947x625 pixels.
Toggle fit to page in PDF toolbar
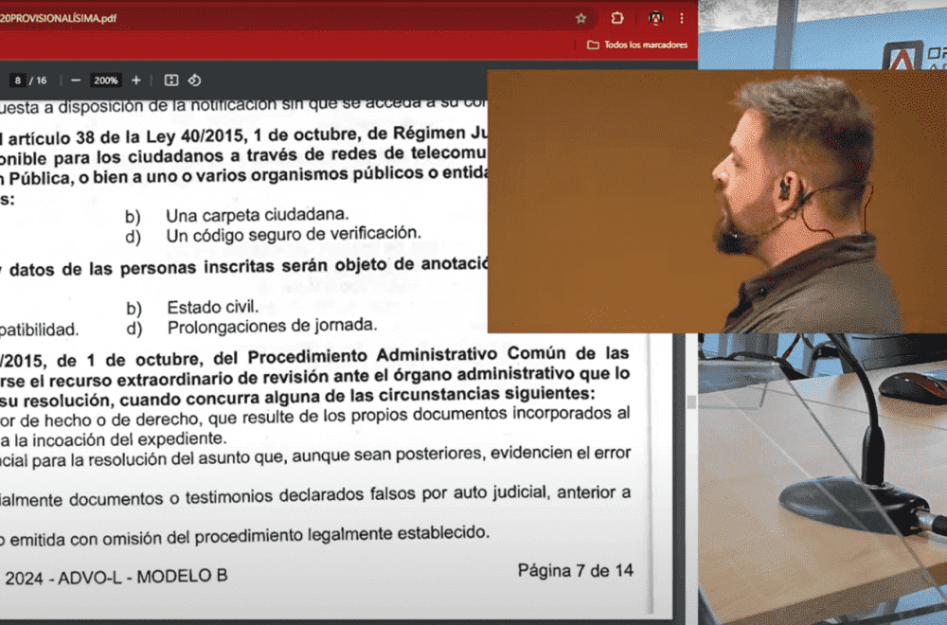(x=171, y=80)
